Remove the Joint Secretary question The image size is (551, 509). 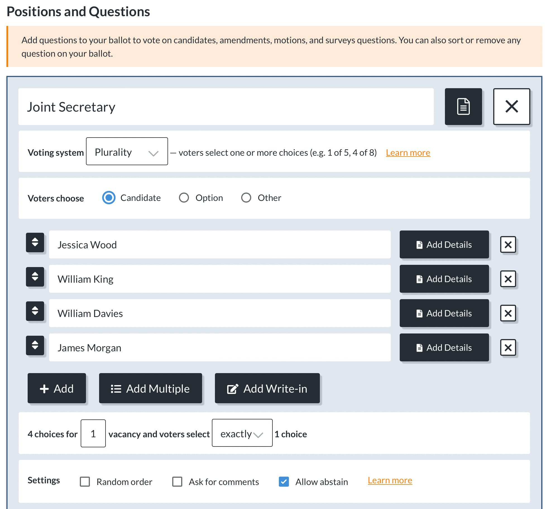pos(511,106)
